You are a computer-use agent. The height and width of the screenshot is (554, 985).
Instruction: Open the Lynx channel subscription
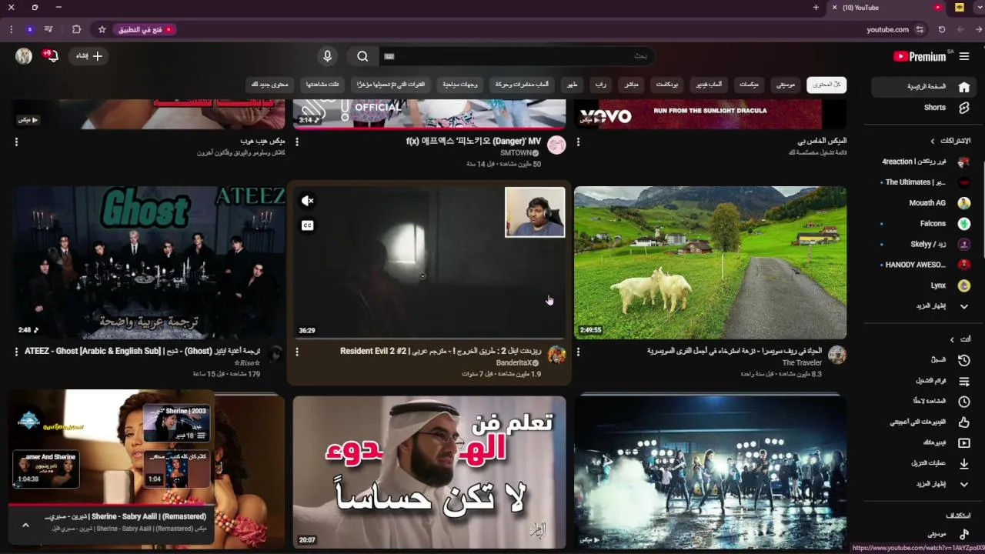pyautogui.click(x=922, y=285)
